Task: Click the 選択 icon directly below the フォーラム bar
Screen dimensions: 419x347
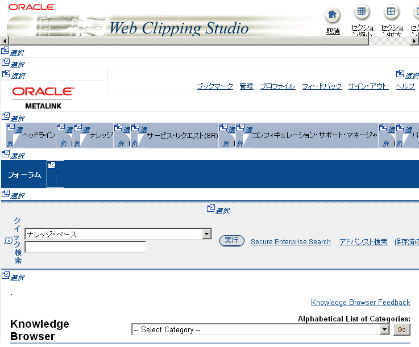Action: point(6,194)
